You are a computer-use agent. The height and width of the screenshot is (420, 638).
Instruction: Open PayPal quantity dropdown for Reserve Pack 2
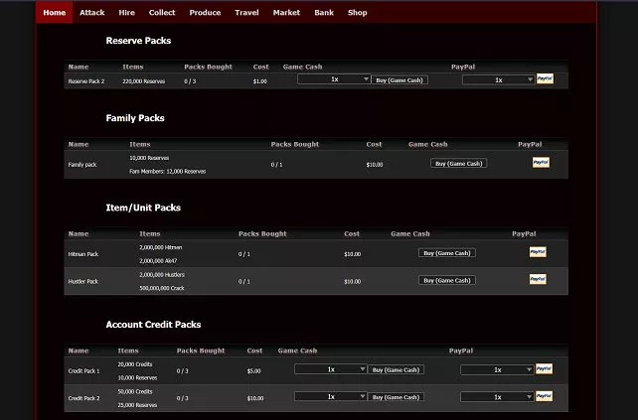(498, 79)
